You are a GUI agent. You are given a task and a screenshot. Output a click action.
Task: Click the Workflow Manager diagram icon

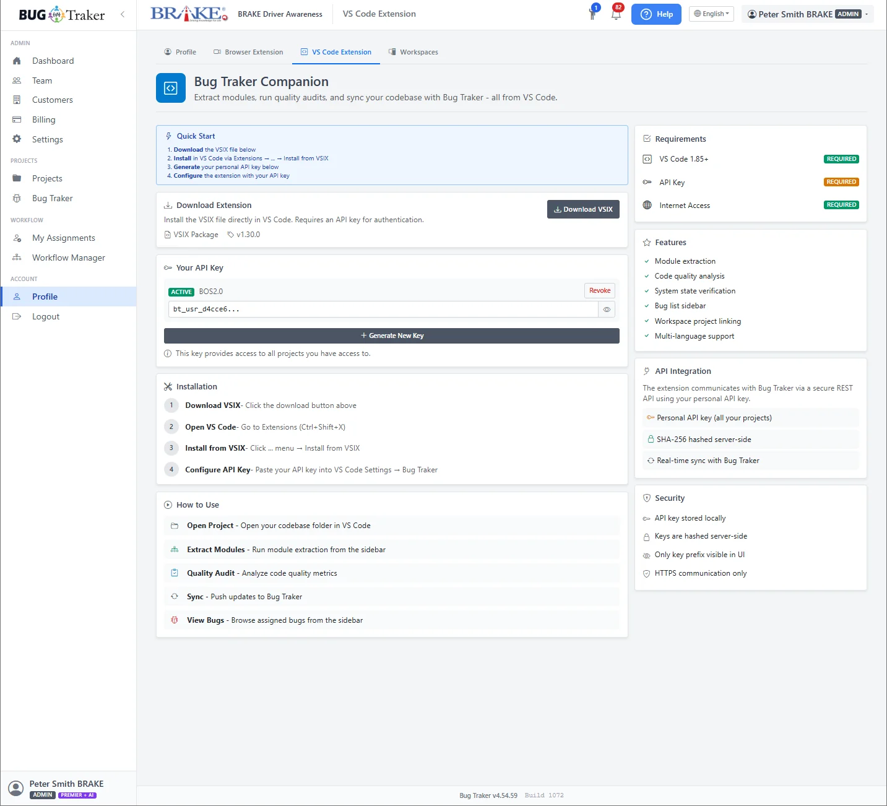tap(17, 258)
